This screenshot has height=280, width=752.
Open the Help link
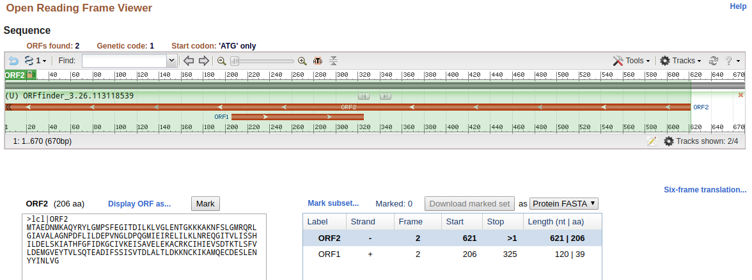click(738, 6)
